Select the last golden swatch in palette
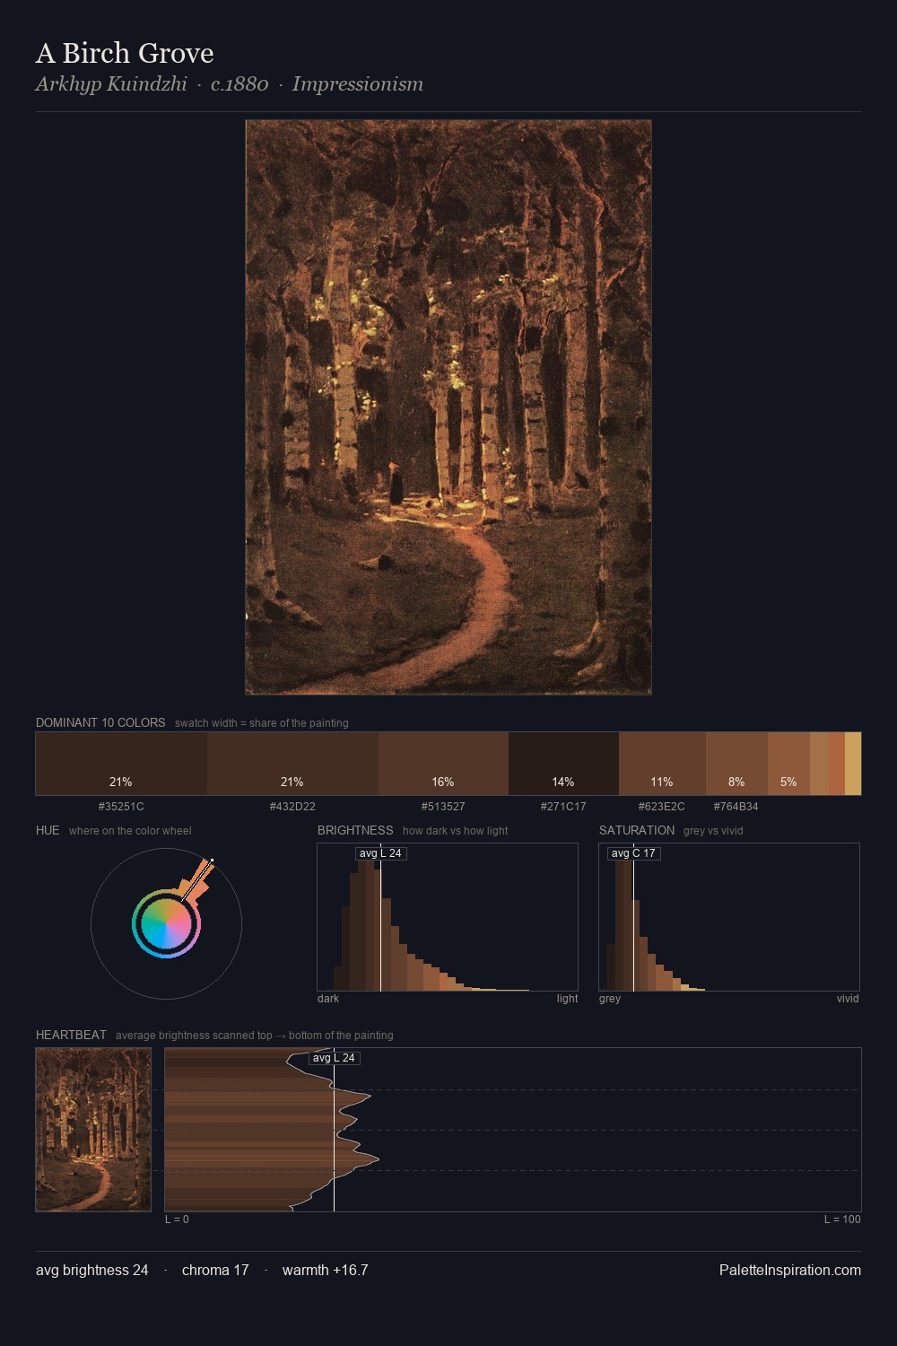897x1346 pixels. (x=853, y=764)
